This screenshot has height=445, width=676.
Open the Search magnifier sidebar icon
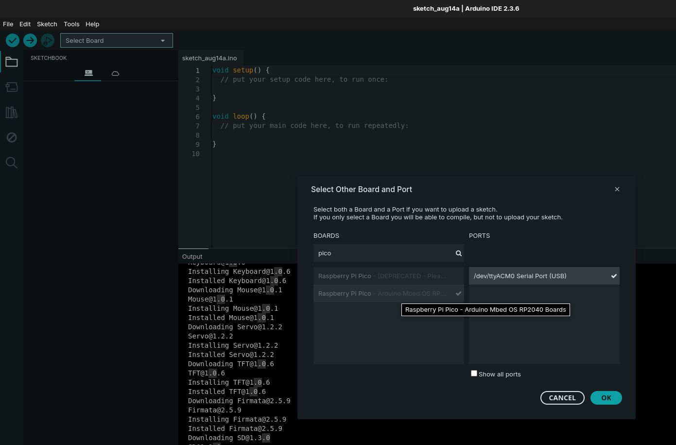tap(12, 163)
